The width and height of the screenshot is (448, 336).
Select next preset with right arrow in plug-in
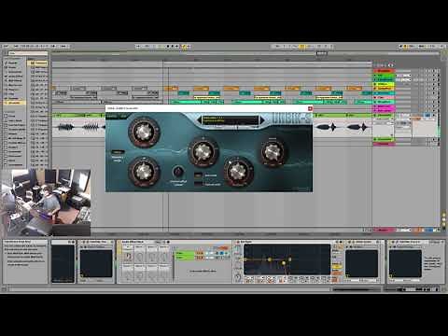[x=262, y=120]
